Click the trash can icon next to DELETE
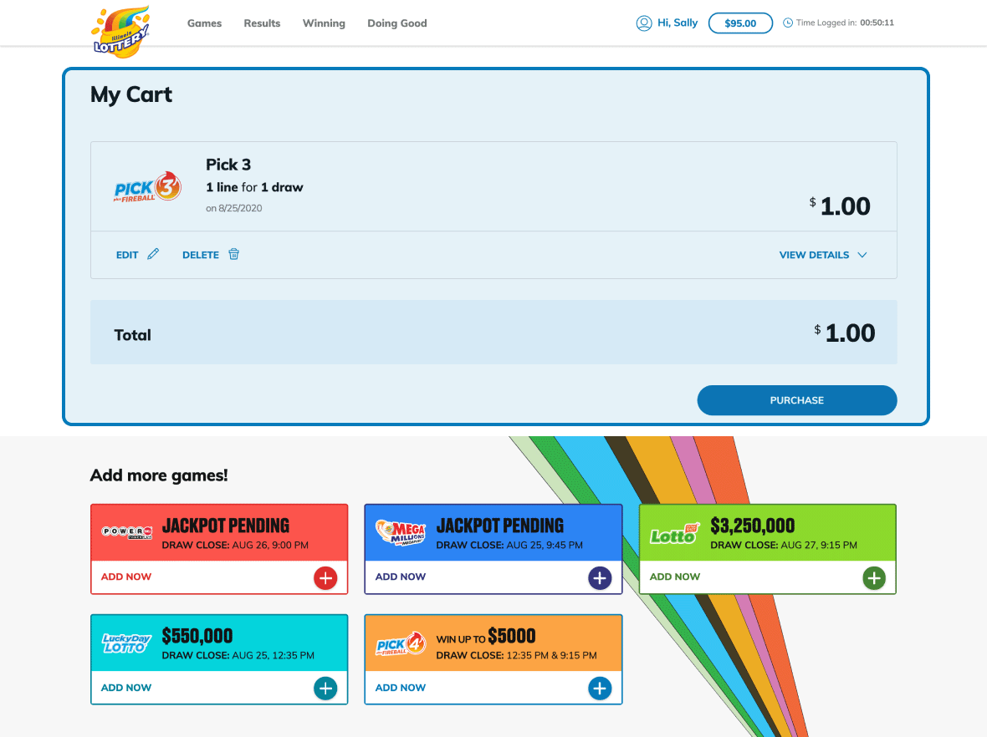987x737 pixels. coord(233,254)
